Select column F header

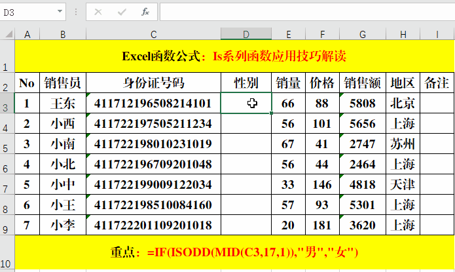pyautogui.click(x=322, y=34)
